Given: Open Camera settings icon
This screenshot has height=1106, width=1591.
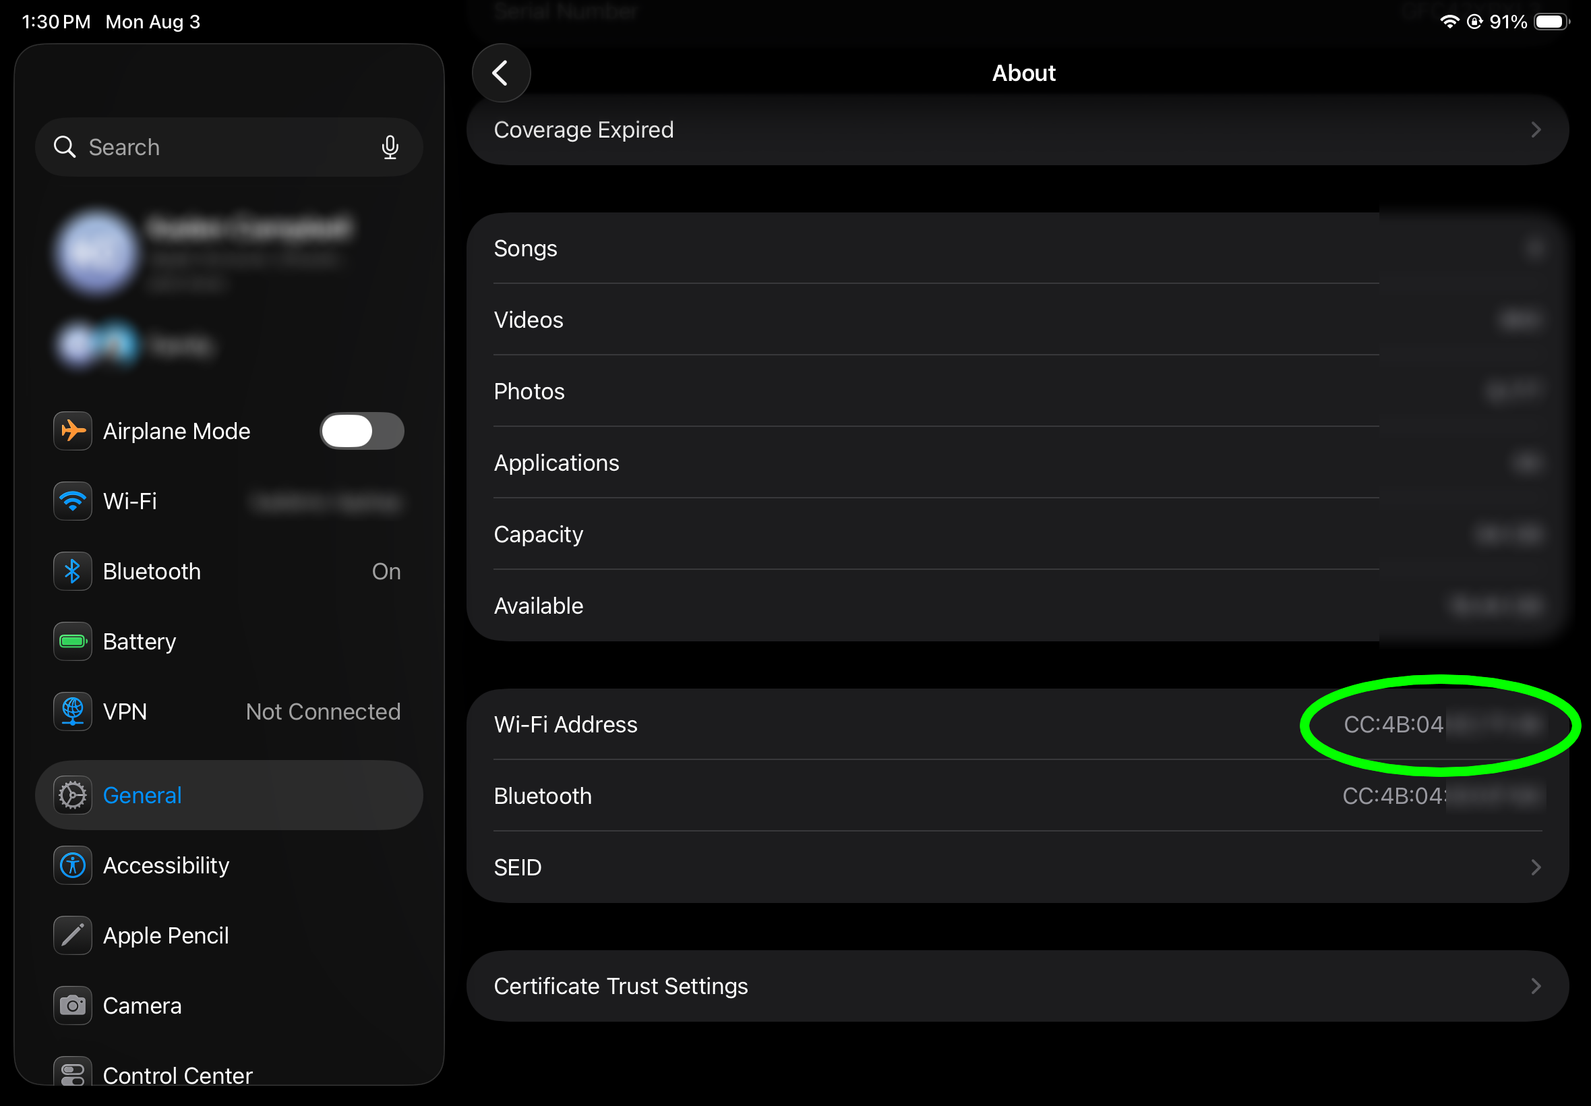Looking at the screenshot, I should click(73, 1005).
